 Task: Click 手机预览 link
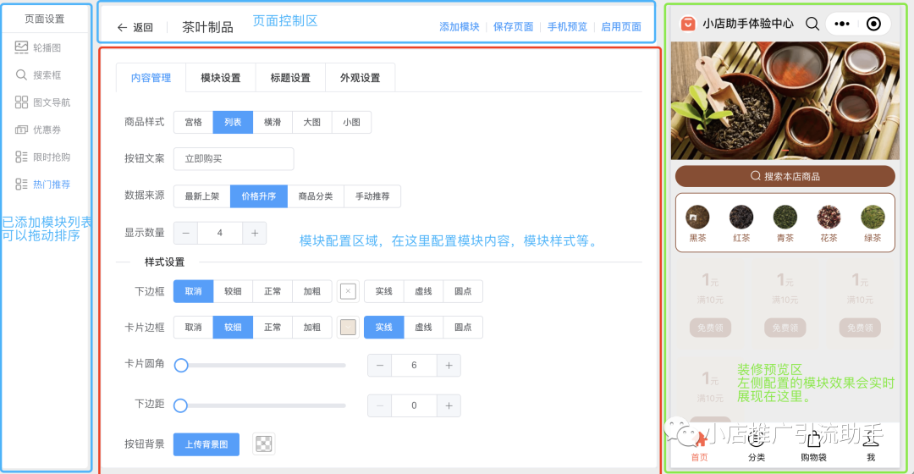[567, 27]
